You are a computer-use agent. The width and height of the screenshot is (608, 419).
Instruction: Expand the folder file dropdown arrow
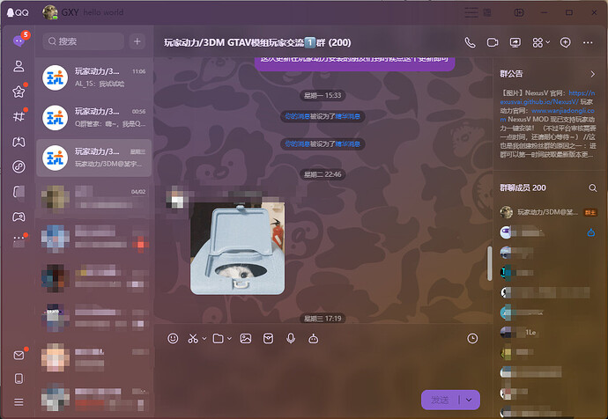click(229, 338)
